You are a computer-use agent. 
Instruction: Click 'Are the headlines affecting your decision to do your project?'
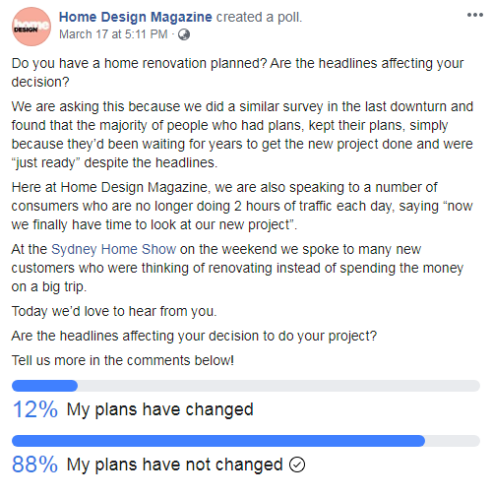194,336
